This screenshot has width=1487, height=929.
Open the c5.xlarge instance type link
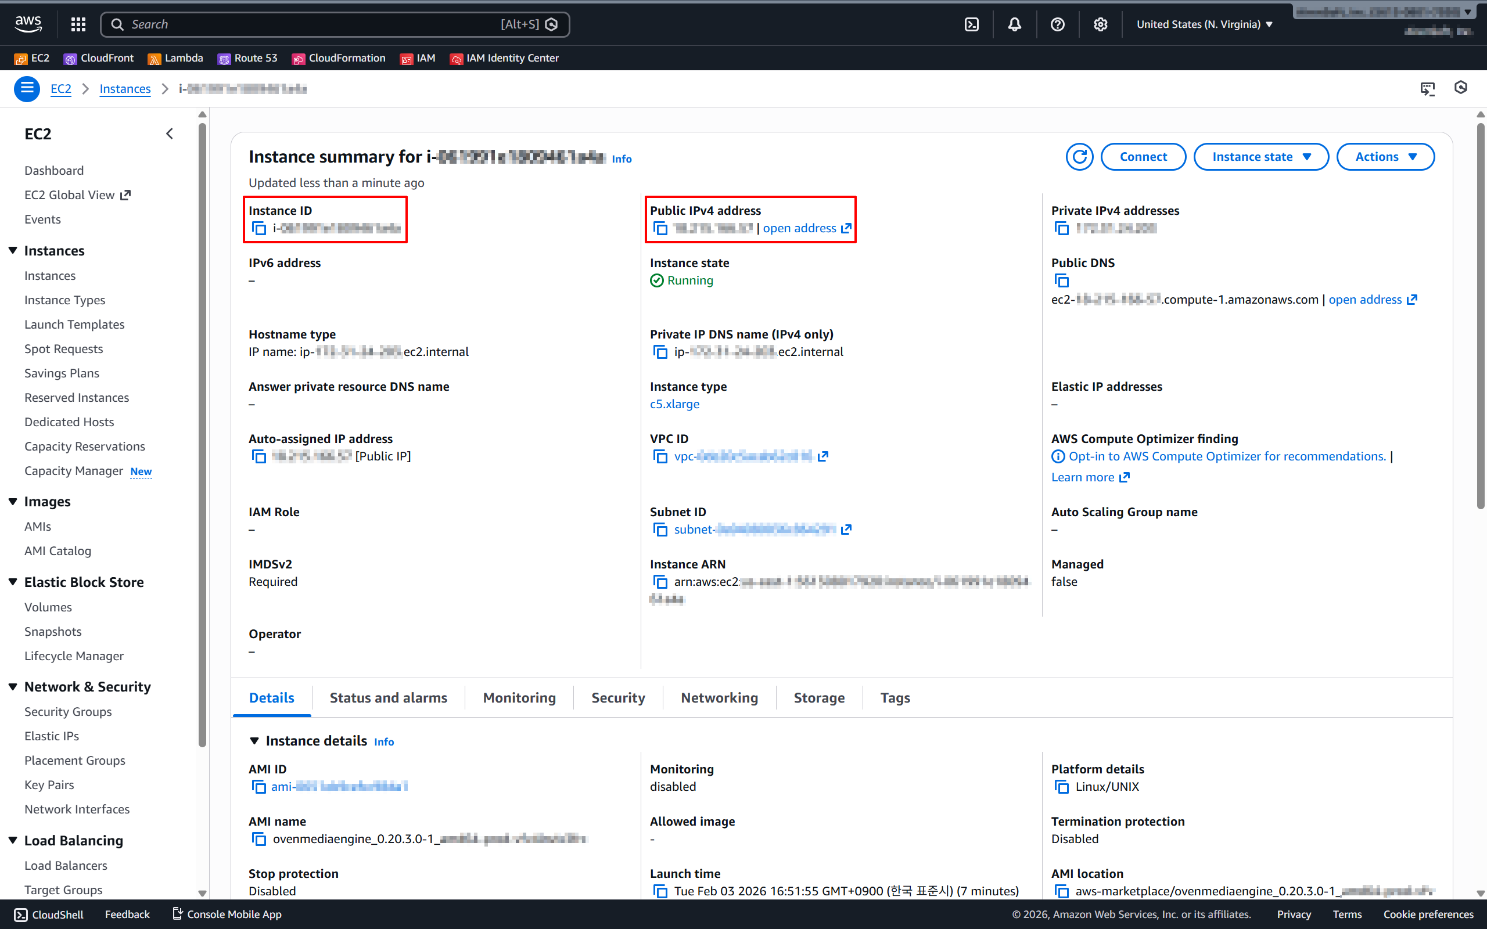point(674,404)
